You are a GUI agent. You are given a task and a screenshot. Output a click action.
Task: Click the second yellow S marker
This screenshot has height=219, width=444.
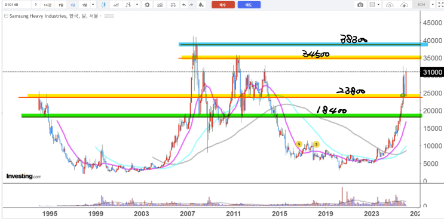316,144
